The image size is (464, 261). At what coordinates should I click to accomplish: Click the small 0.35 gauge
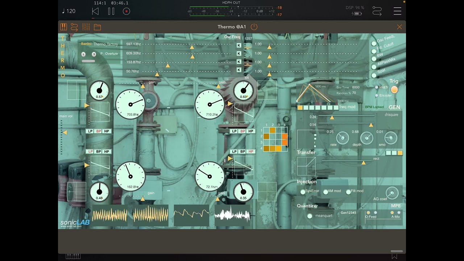tap(243, 192)
